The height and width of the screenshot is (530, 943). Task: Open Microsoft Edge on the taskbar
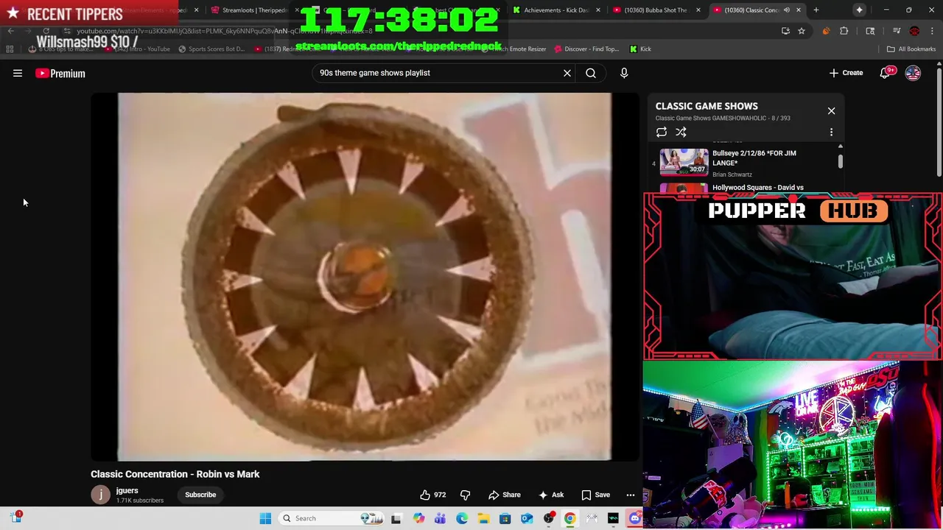(462, 518)
